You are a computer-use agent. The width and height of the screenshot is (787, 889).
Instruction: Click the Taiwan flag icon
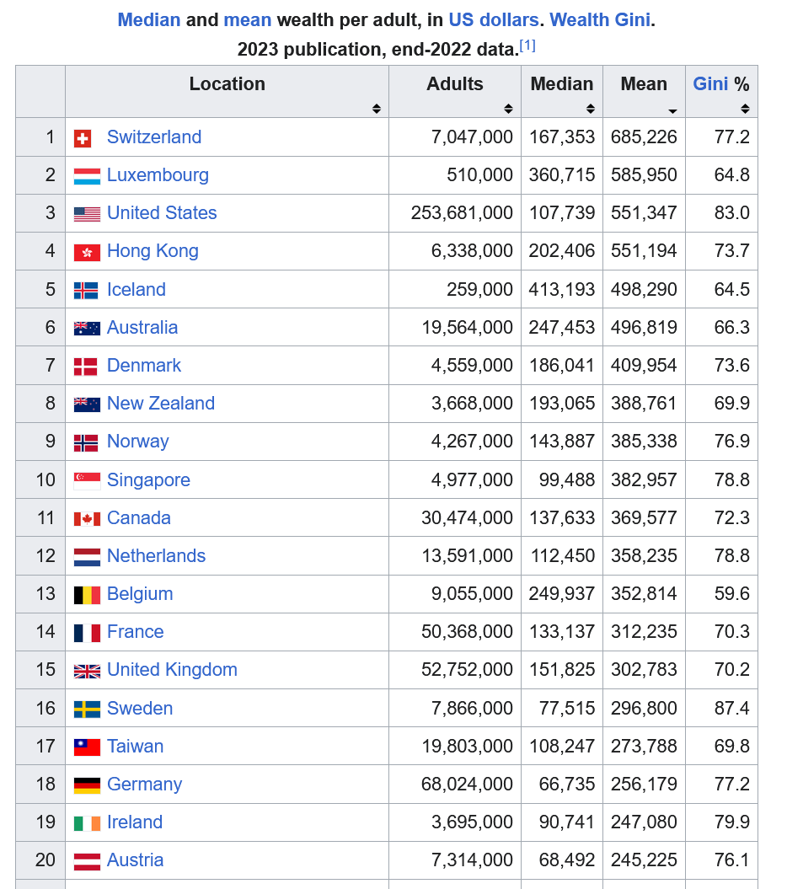pos(87,747)
